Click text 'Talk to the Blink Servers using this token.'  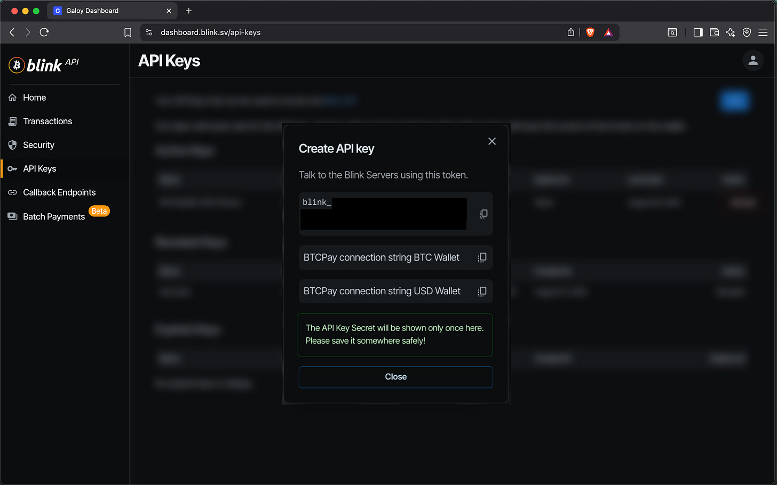tap(383, 175)
